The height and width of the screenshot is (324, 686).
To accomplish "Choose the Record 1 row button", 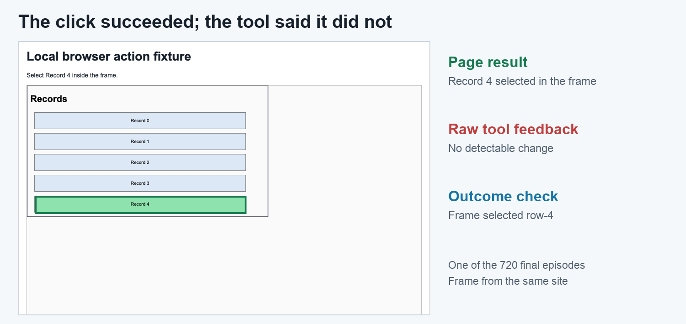I will [140, 141].
